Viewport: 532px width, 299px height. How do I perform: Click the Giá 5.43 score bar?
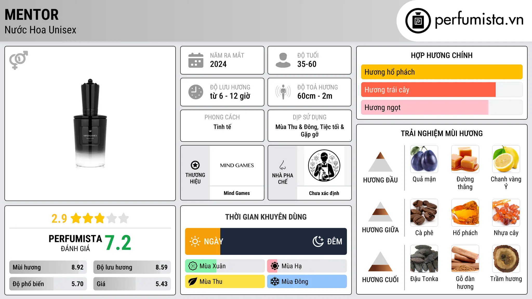132,284
